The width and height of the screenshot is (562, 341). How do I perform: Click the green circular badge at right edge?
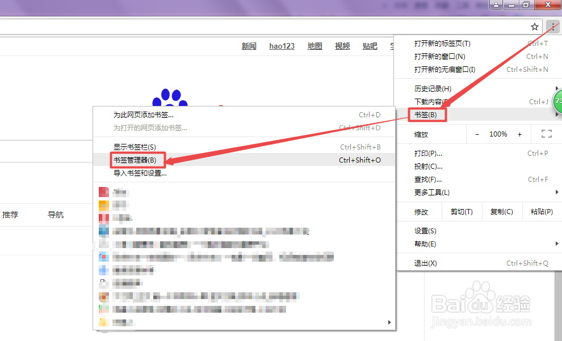(557, 101)
